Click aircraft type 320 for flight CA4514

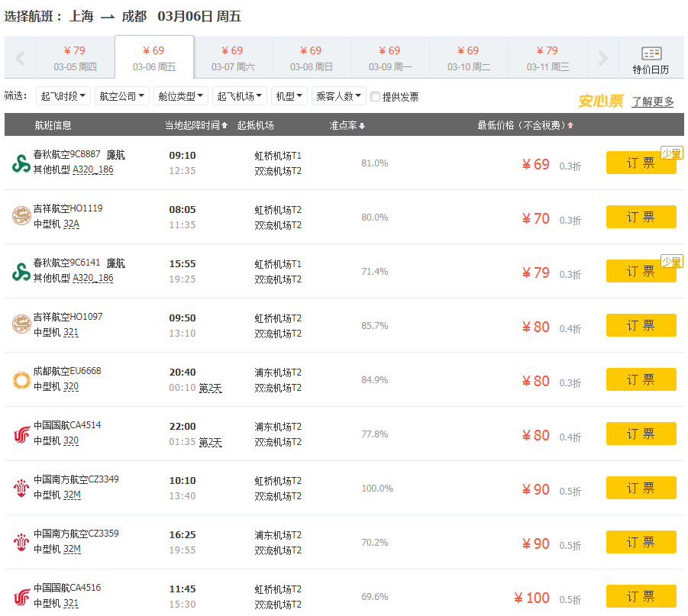71,441
